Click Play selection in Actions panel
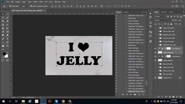This screenshot has width=185, height=104. pyautogui.click(x=131, y=94)
